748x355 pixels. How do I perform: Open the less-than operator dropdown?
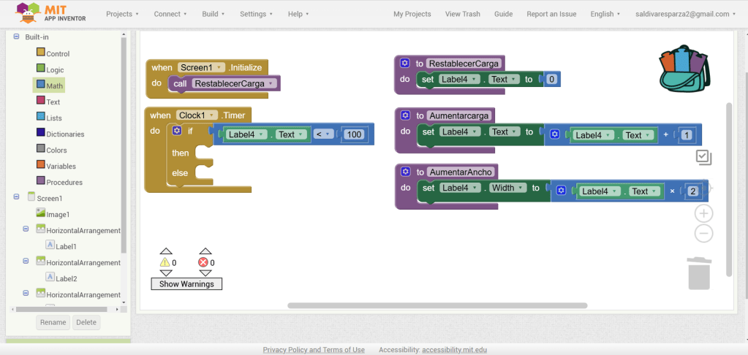click(324, 134)
